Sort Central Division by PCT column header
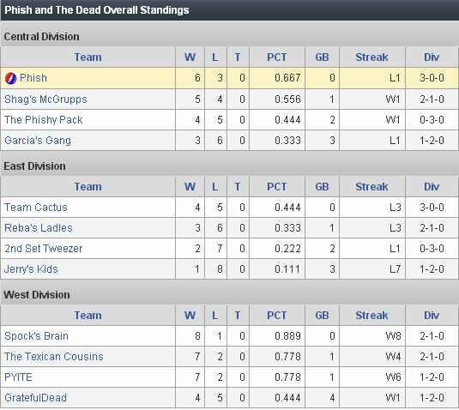This screenshot has width=459, height=410. point(276,57)
